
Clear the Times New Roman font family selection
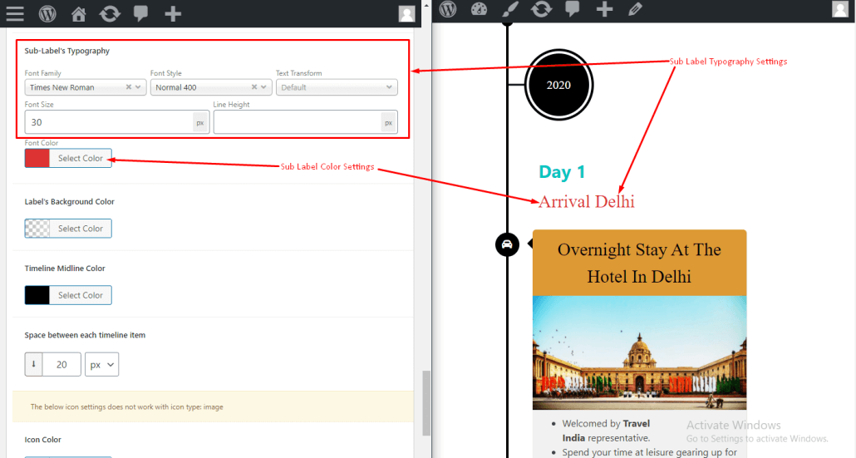click(x=129, y=87)
